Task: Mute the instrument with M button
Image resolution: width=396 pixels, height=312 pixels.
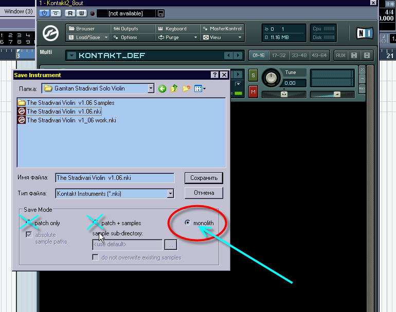Action: 254,91
